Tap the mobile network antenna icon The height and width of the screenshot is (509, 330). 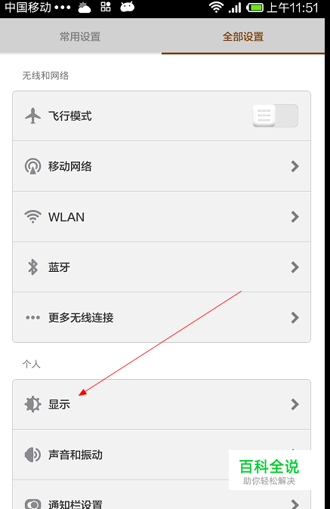32,166
